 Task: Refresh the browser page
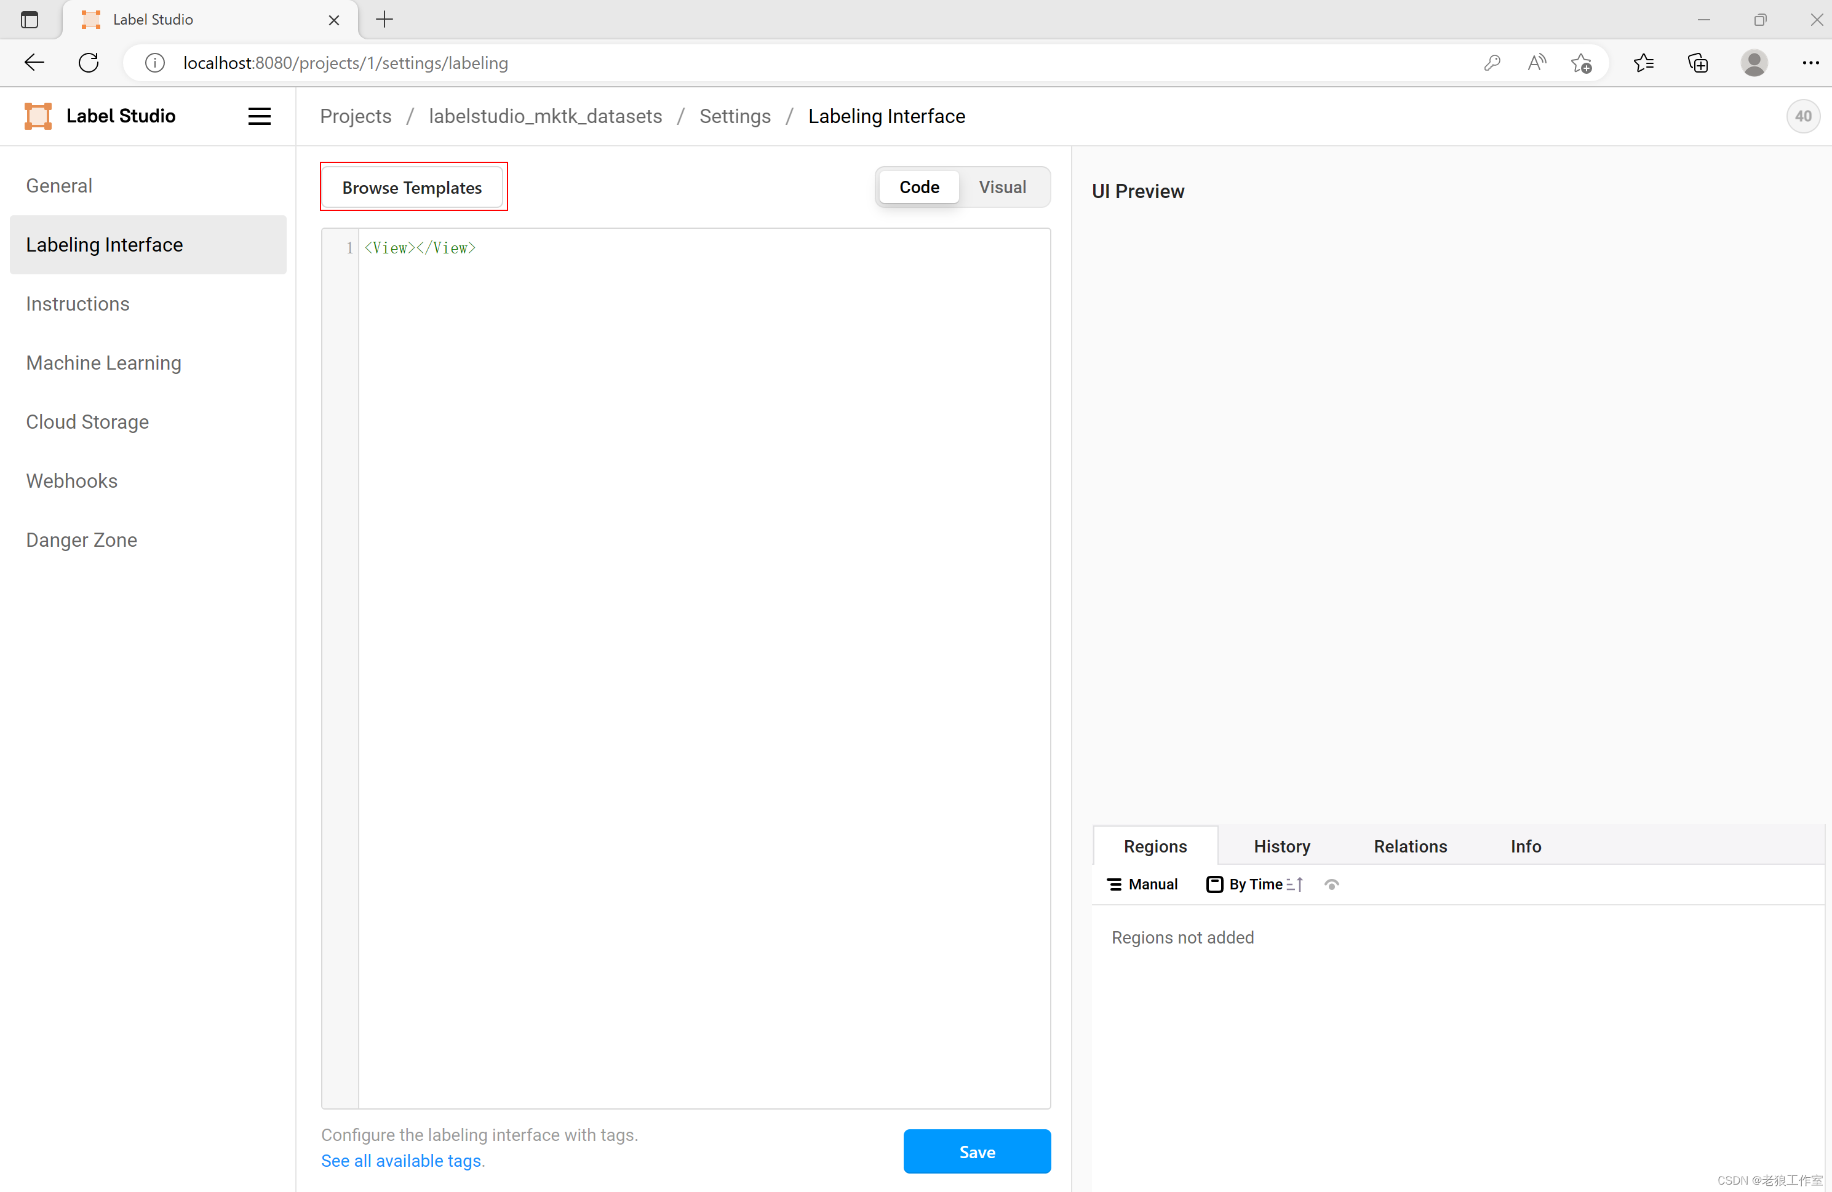coord(89,62)
